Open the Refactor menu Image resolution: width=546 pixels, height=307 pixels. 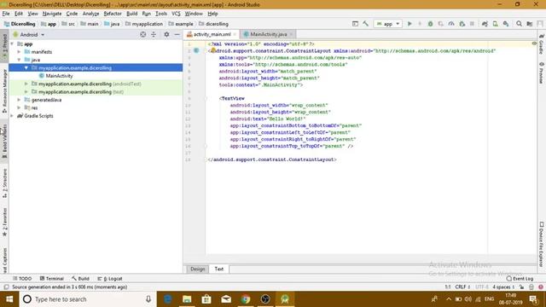click(x=113, y=14)
